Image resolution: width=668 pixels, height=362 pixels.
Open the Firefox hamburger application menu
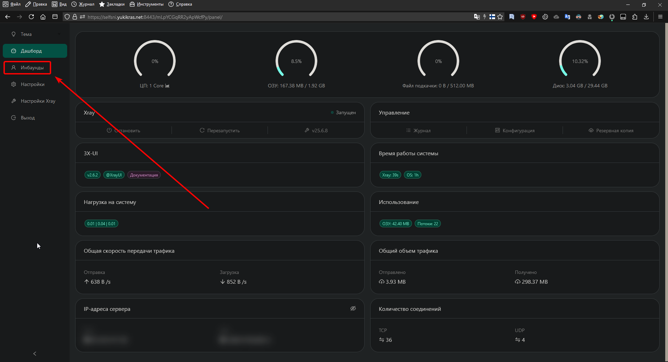660,17
